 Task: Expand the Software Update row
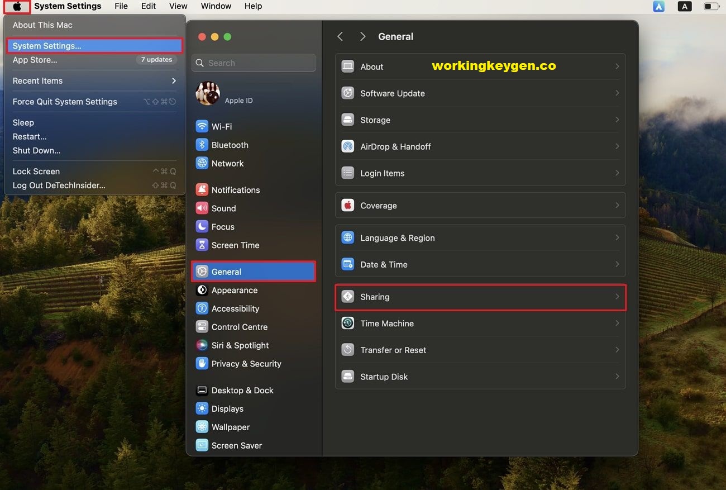click(x=479, y=93)
